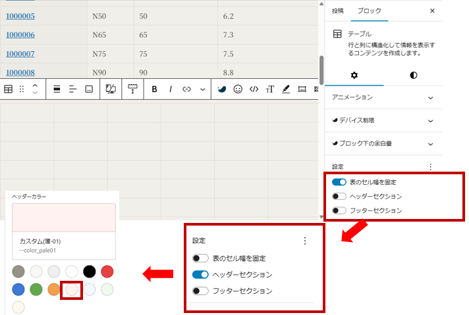The image size is (469, 315).
Task: Pick the red color swatch
Action: coord(107,272)
